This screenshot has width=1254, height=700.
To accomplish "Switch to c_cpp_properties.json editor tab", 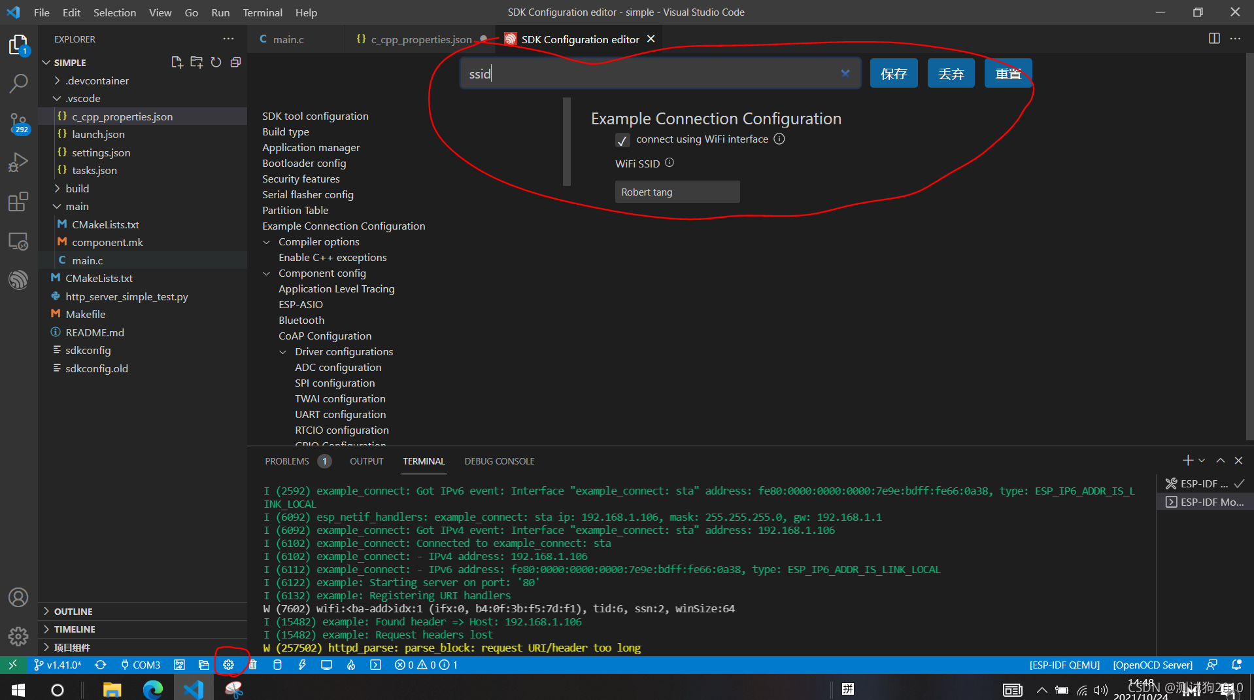I will [421, 39].
